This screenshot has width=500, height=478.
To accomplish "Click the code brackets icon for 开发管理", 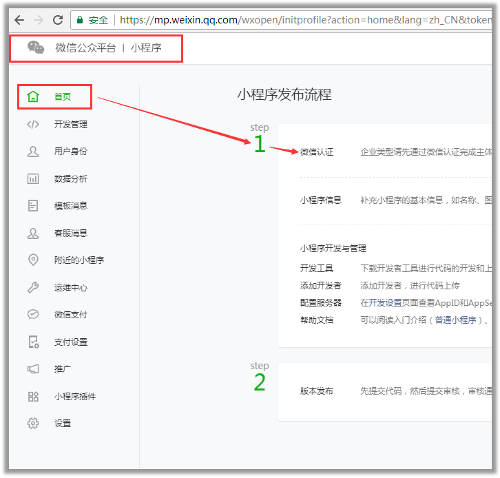I will pyautogui.click(x=33, y=125).
